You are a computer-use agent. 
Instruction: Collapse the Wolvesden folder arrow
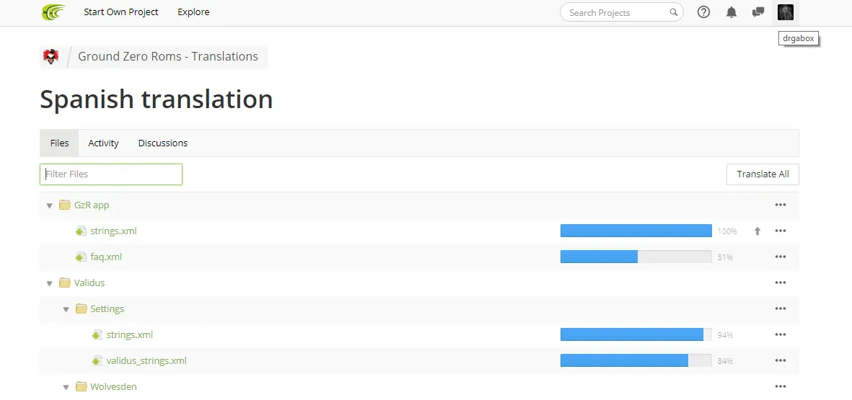click(x=66, y=388)
